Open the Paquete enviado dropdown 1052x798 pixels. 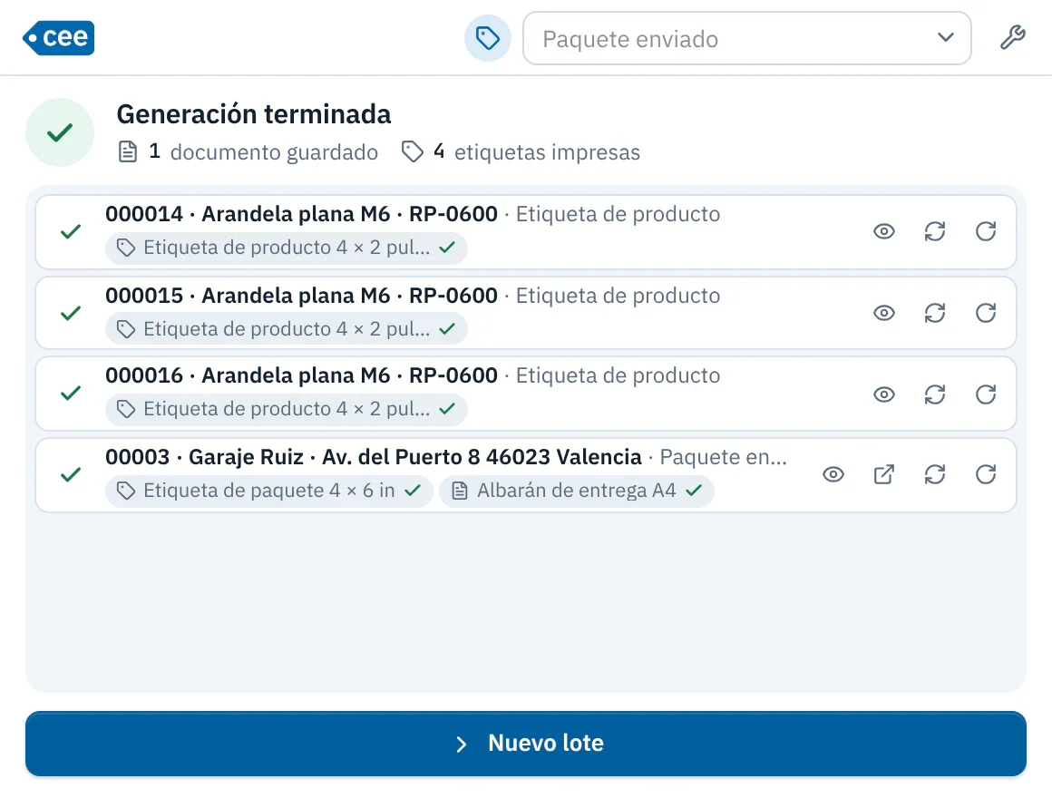pos(746,38)
